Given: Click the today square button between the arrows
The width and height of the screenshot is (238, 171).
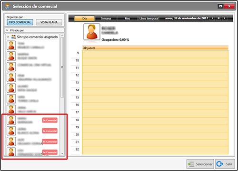Looking at the screenshot, I should point(218,19).
